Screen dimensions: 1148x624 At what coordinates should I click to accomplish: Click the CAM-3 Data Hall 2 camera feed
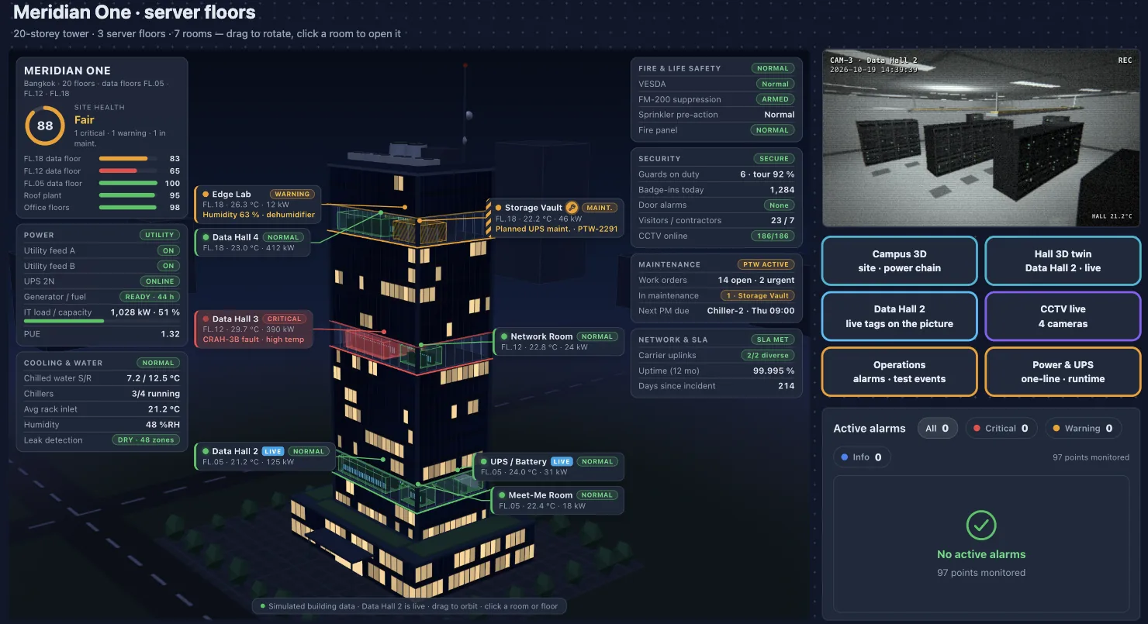[981, 138]
